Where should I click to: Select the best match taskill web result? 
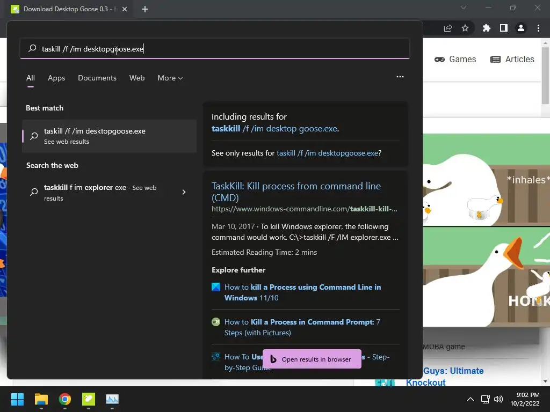click(109, 136)
